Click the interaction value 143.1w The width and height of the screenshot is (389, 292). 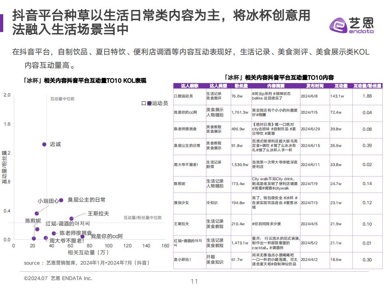point(337,96)
